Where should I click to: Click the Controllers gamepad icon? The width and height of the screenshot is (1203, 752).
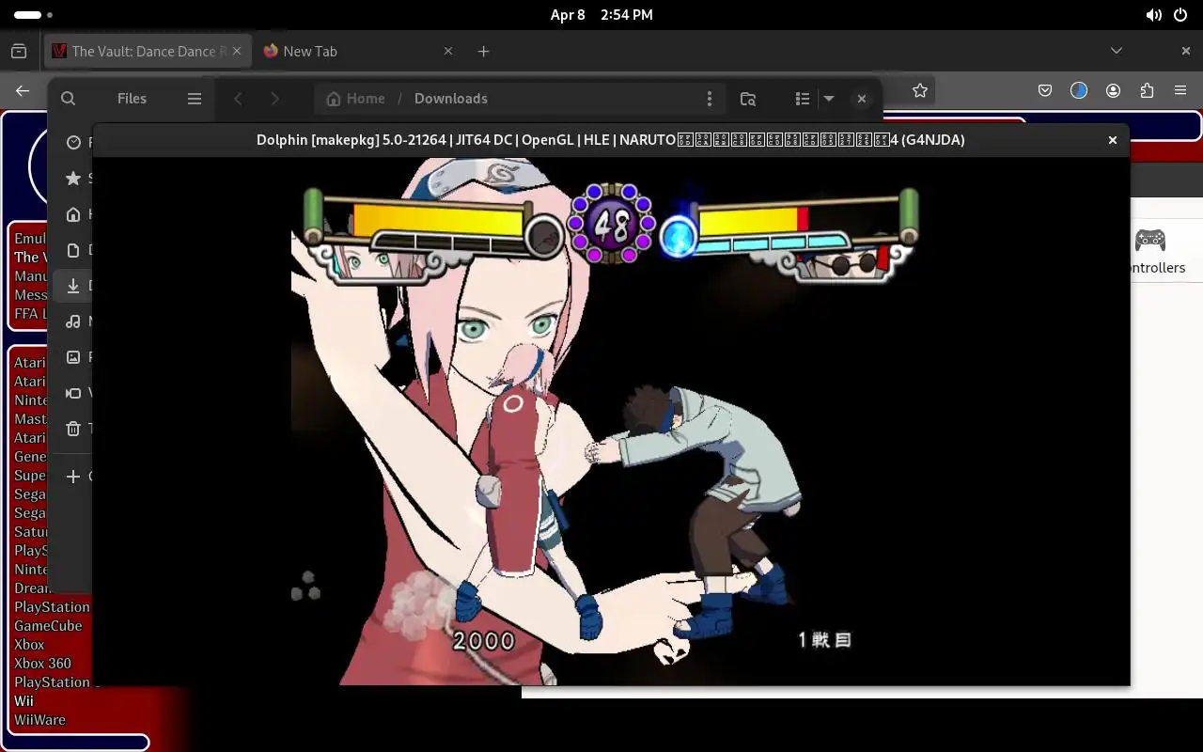click(1150, 240)
